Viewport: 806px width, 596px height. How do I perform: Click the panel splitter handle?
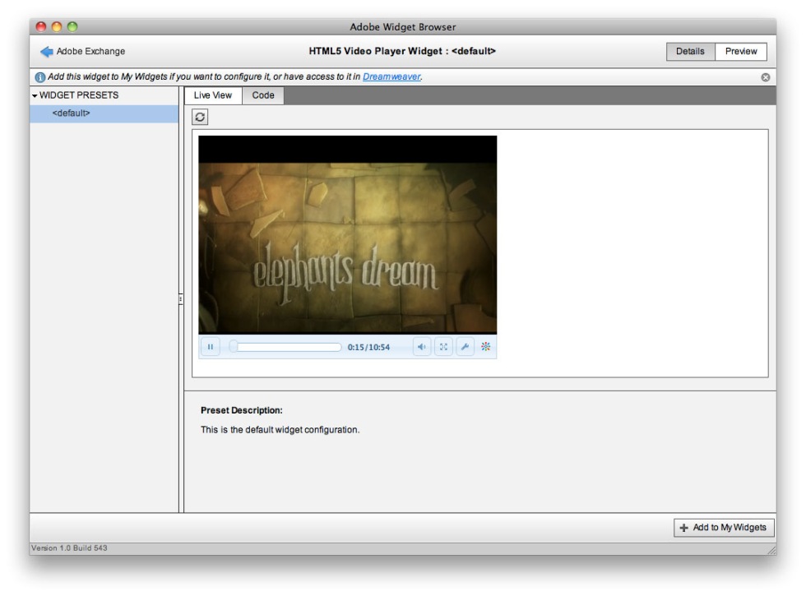pyautogui.click(x=181, y=299)
